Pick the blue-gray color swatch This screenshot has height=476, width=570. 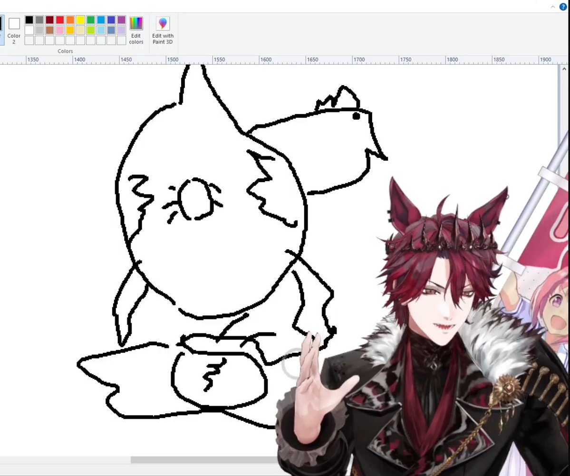click(111, 30)
